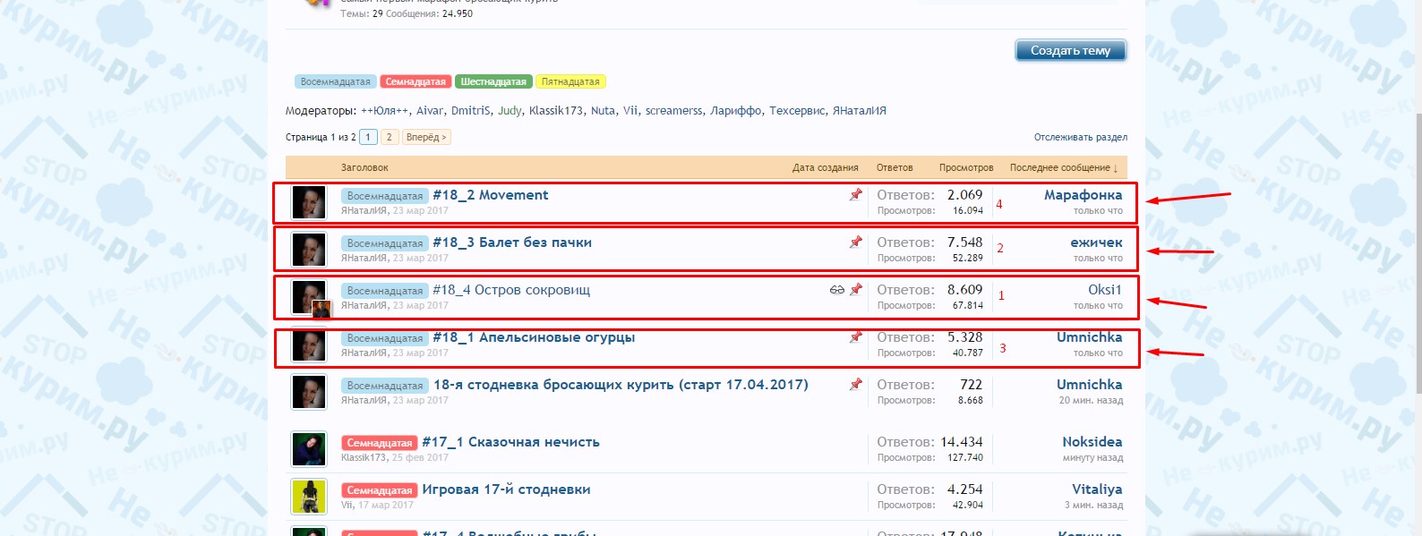The image size is (1422, 536).
Task: Sort by Ответов column header
Action: click(895, 167)
